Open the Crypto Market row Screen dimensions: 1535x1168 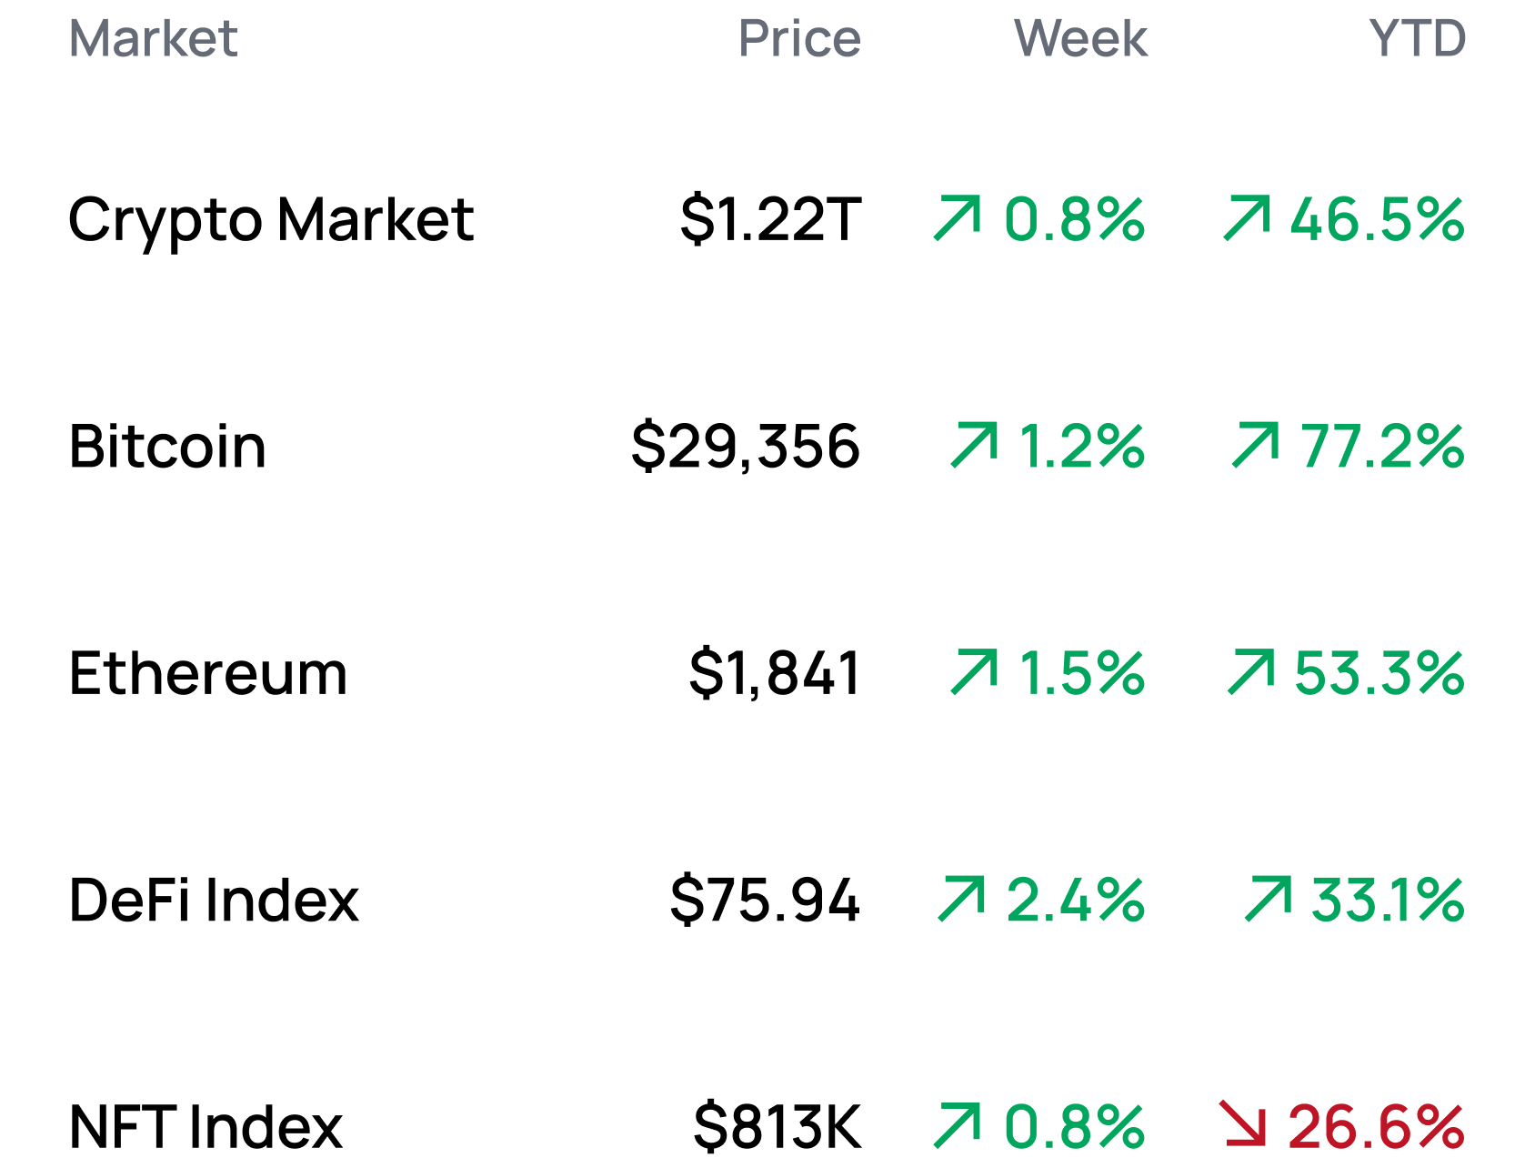(x=271, y=220)
